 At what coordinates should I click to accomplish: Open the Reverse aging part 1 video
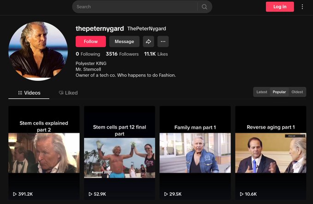(x=271, y=153)
